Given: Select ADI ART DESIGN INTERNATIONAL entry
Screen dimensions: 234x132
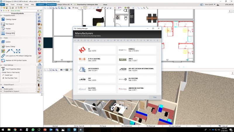Looking at the screenshot, I should pos(137,69).
